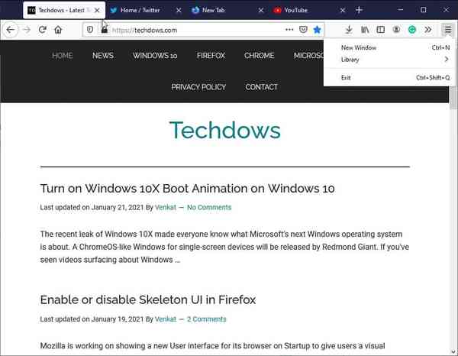Viewport: 458px width, 356px height.
Task: Show site security padlock info
Action: click(105, 30)
